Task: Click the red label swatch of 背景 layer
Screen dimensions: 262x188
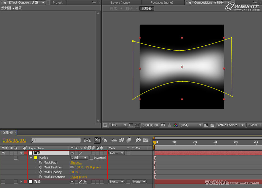Action: pyautogui.click(x=26, y=181)
